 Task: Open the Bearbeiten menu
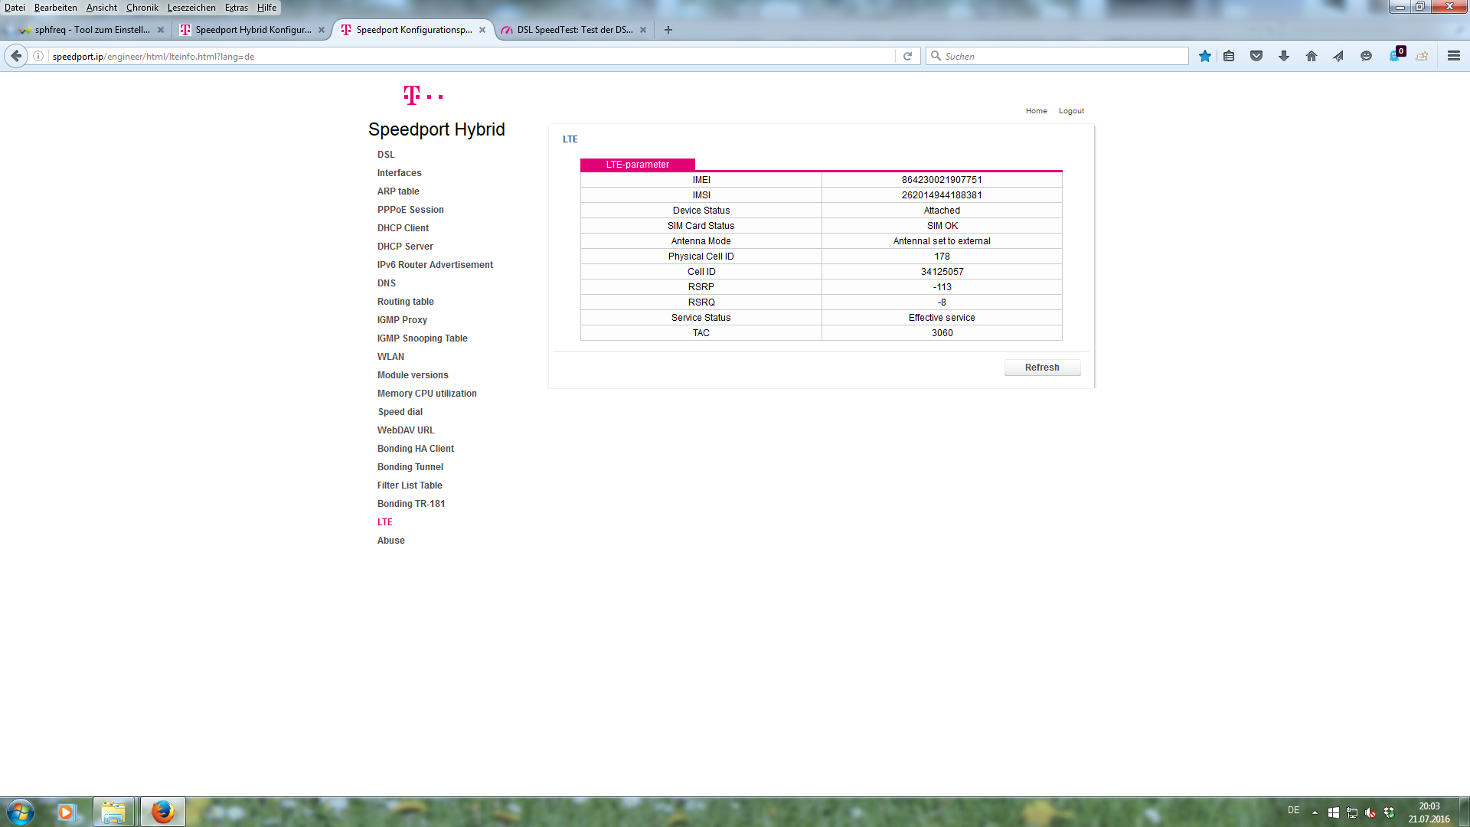55,8
